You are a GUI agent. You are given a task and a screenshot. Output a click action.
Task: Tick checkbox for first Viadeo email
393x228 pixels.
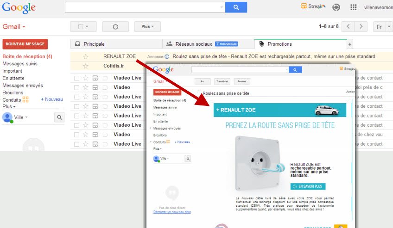[76, 87]
